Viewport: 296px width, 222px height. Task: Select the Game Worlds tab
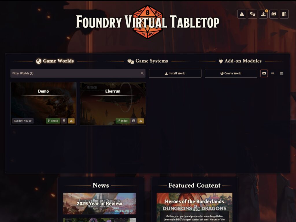55,61
